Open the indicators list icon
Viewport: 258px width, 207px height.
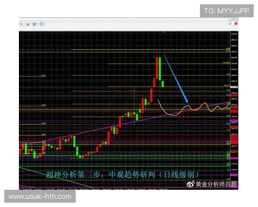pos(27,24)
